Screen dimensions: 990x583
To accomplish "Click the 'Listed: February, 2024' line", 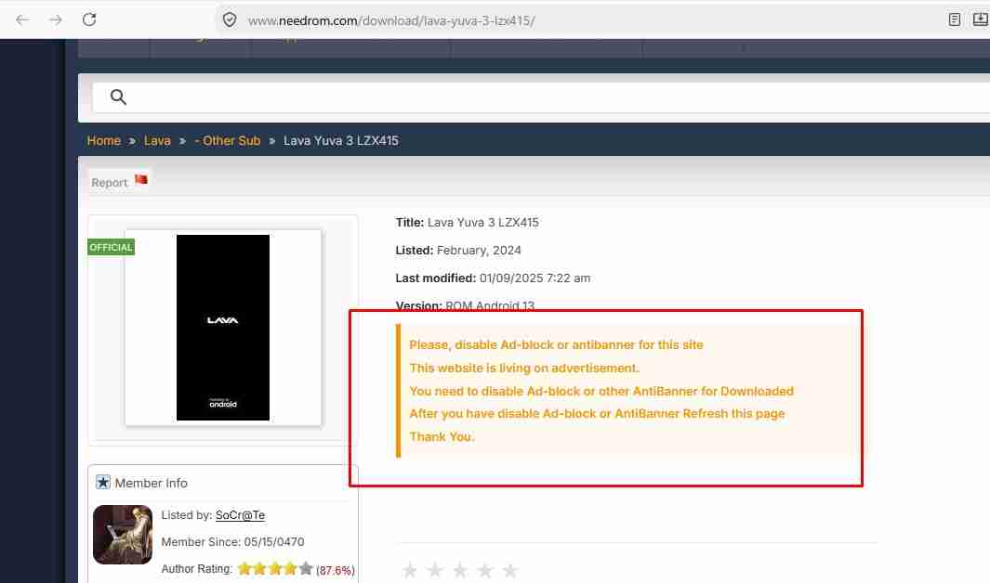I will [x=458, y=251].
